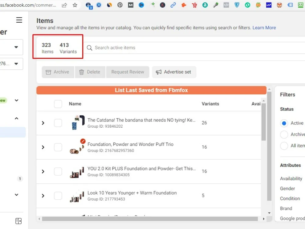Click the Request Review button
305x229 pixels.
tap(127, 72)
